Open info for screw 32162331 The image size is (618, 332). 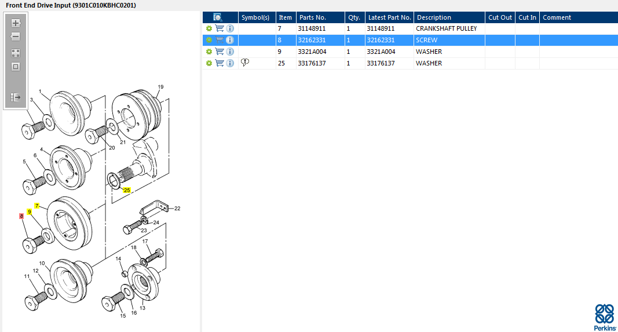coord(230,40)
